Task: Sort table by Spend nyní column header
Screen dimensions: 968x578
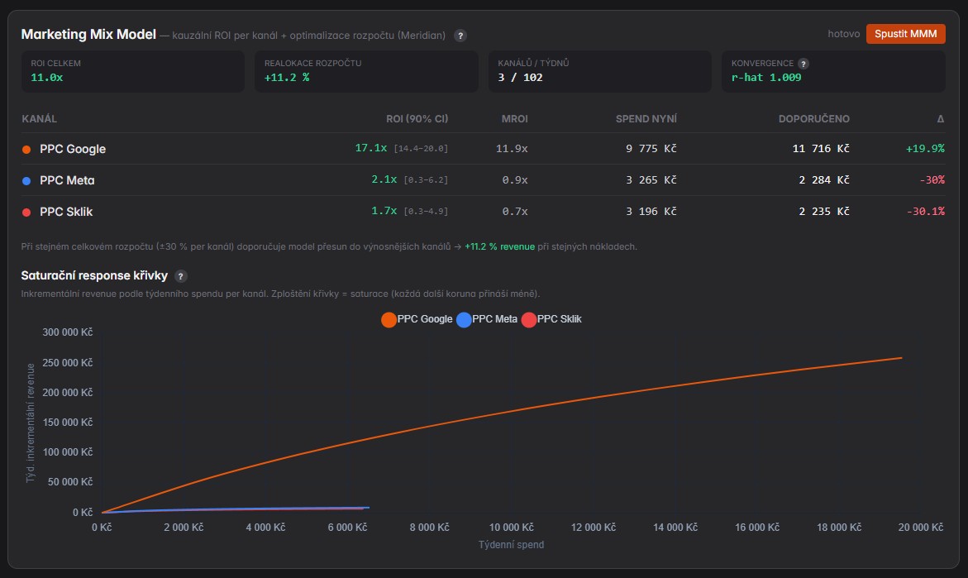Action: click(x=646, y=118)
